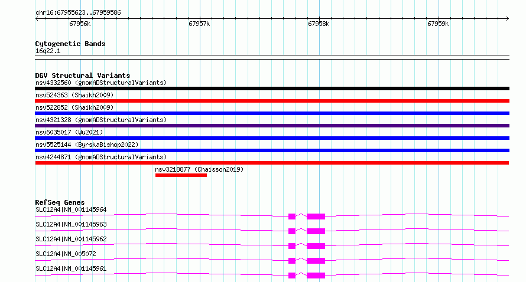
Task: Click the larger exon block of NM_001145962
Action: tap(316, 246)
